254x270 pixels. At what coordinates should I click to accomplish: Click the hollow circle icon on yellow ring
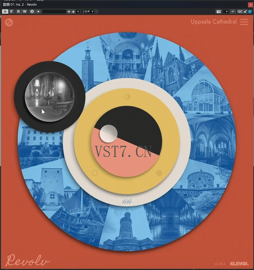point(94,173)
